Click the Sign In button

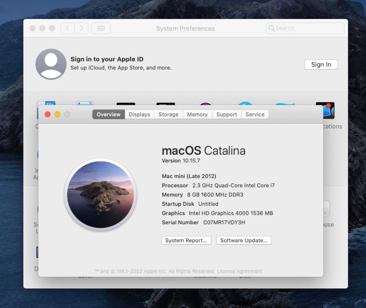(321, 64)
